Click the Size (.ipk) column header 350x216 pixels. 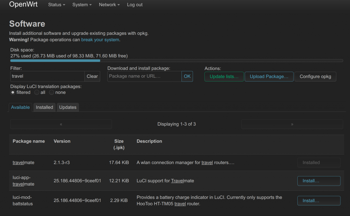click(119, 144)
